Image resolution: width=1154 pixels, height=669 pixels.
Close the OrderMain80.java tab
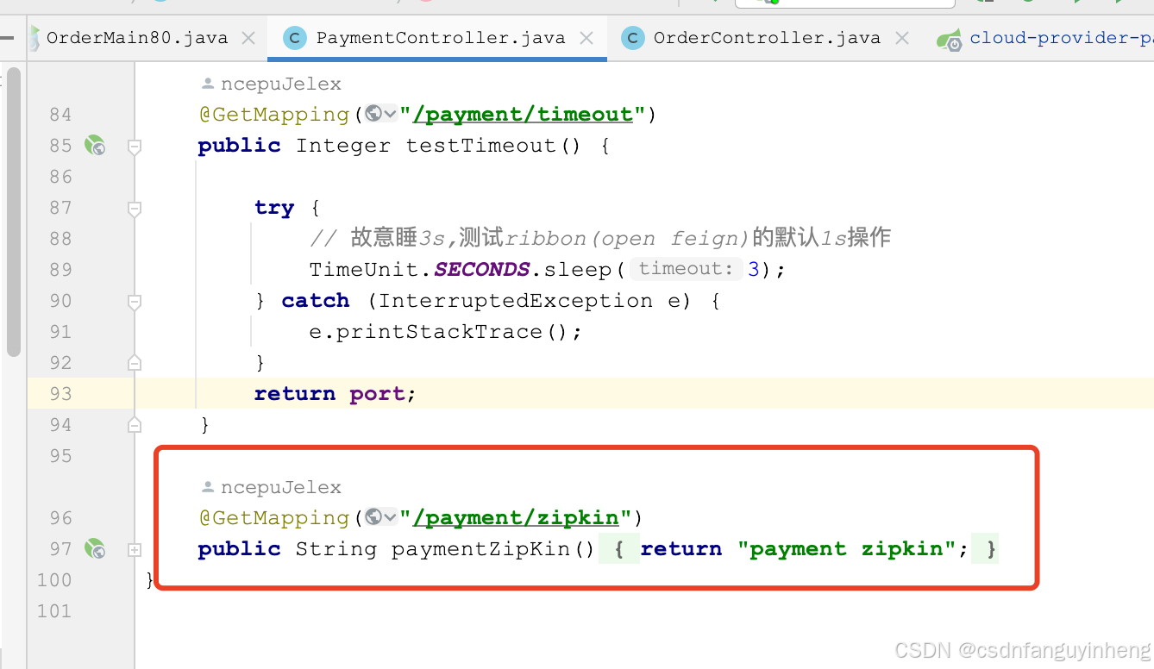248,38
